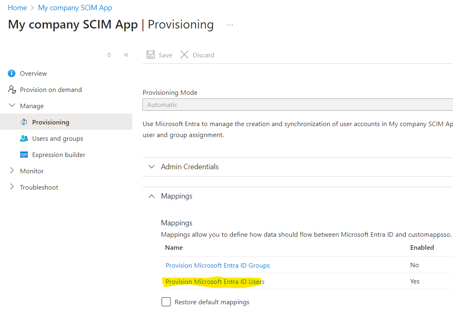The width and height of the screenshot is (453, 314).
Task: Open Provision Microsoft Entra ID Users mapping
Action: 215,281
